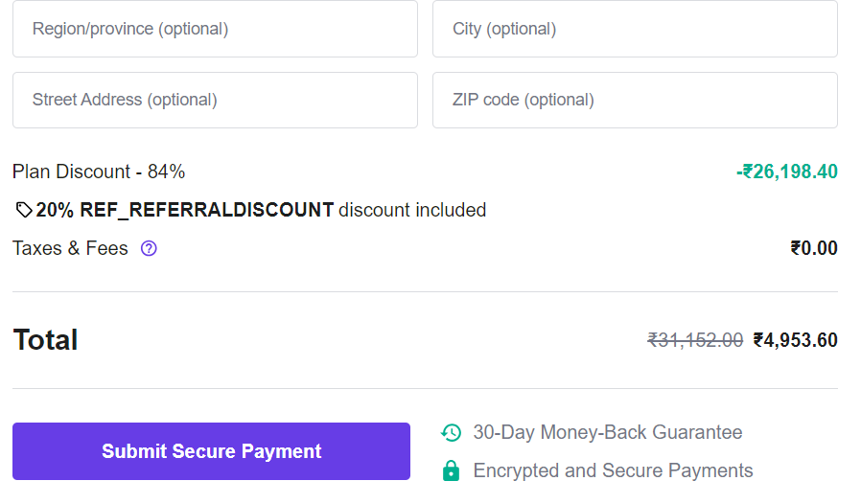
Task: Click the Taxes & Fees label
Action: click(x=70, y=249)
